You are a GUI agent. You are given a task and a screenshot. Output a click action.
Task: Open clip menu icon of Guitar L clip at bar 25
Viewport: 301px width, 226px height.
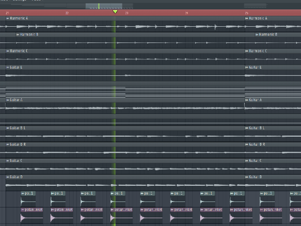(246, 67)
